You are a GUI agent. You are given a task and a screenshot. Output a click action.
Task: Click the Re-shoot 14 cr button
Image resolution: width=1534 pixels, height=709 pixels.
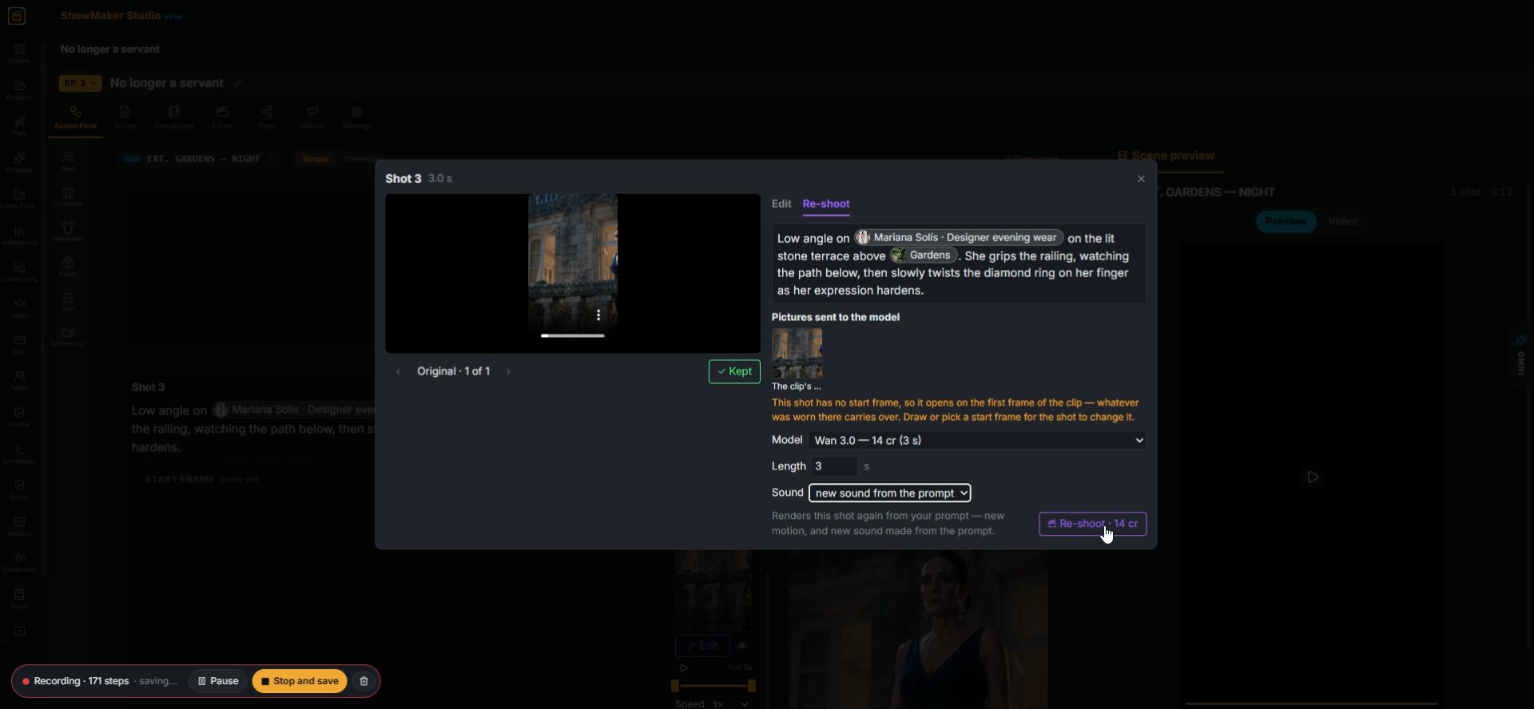point(1092,524)
